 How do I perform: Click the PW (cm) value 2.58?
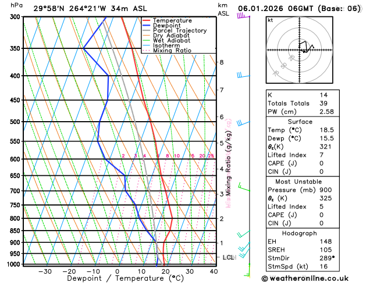(326, 112)
